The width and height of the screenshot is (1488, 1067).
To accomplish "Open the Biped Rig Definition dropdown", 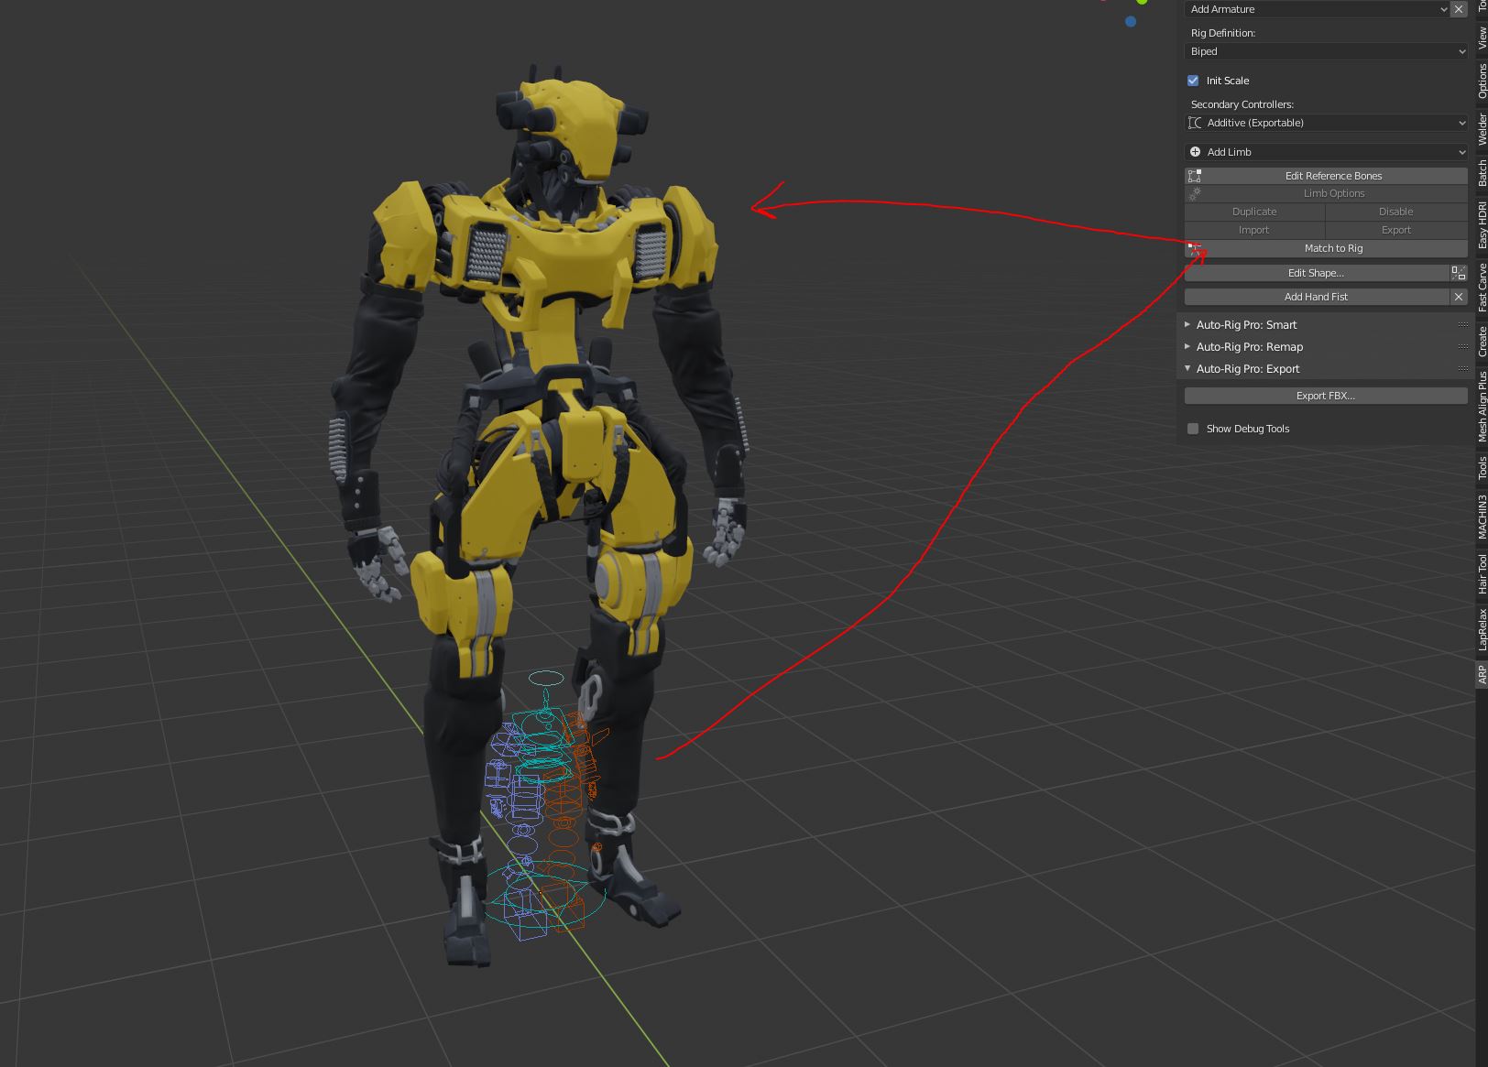I will (1325, 51).
